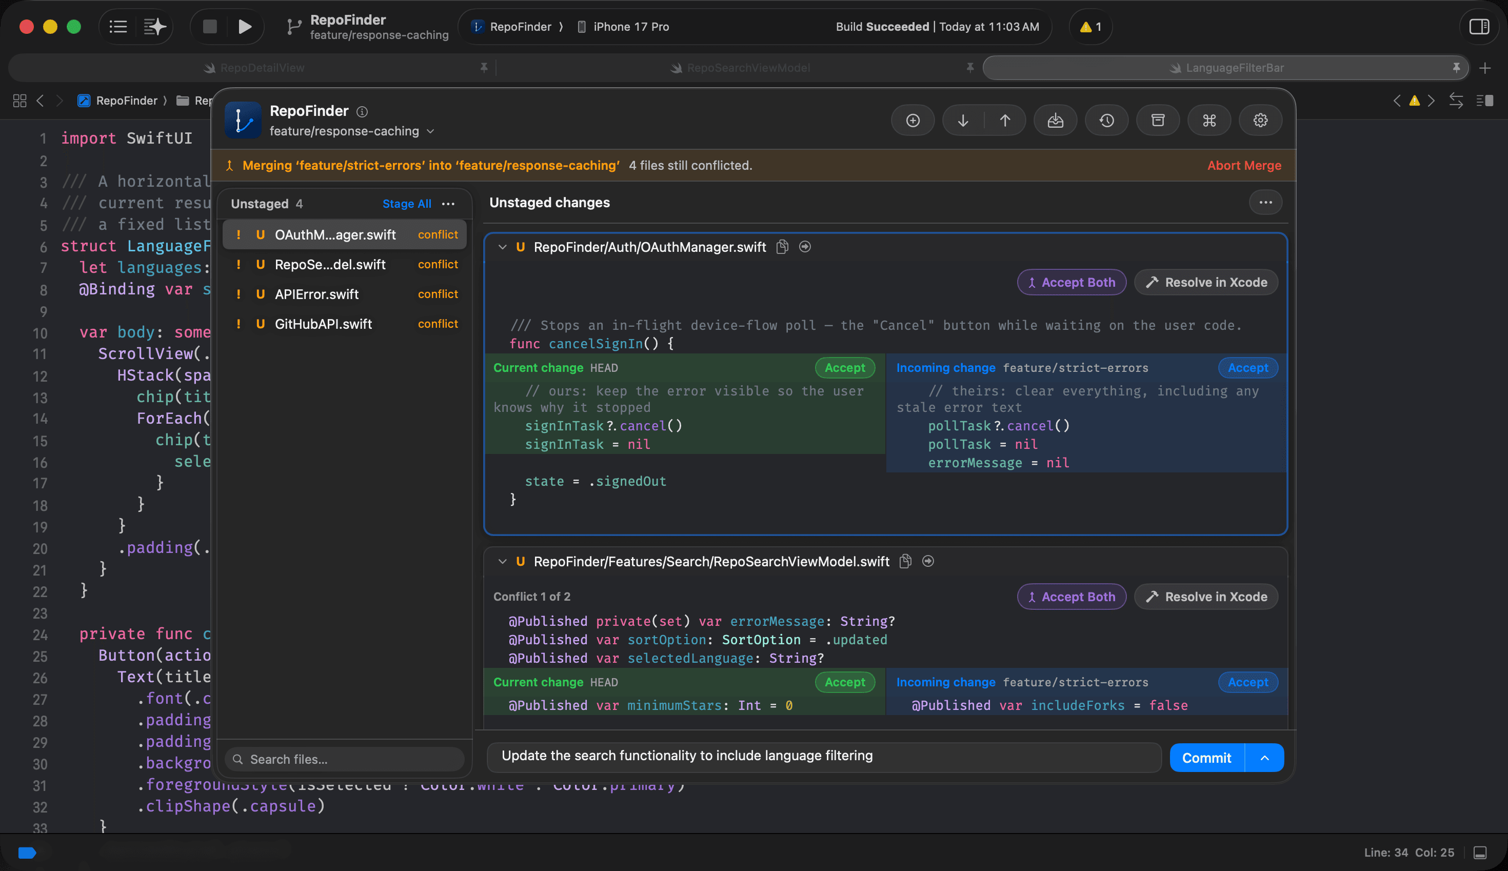The image size is (1508, 871).
Task: Open the feature/response-caching branch dropdown
Action: pyautogui.click(x=352, y=131)
